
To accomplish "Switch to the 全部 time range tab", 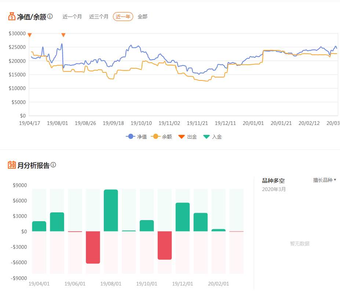I will [x=142, y=17].
